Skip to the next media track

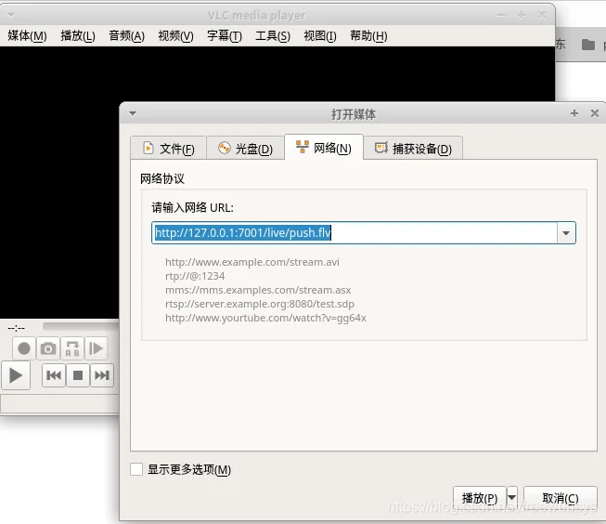coord(102,375)
